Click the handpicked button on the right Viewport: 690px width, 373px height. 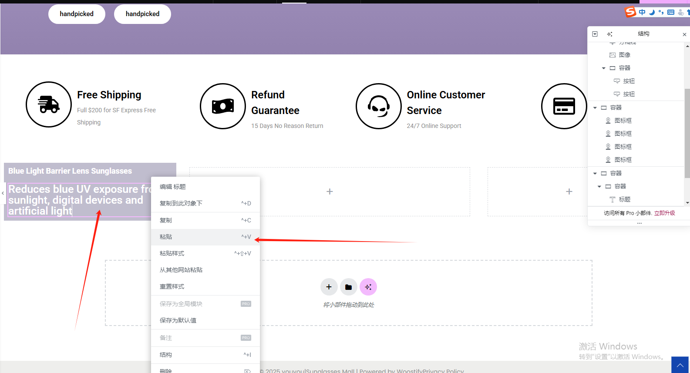[142, 14]
